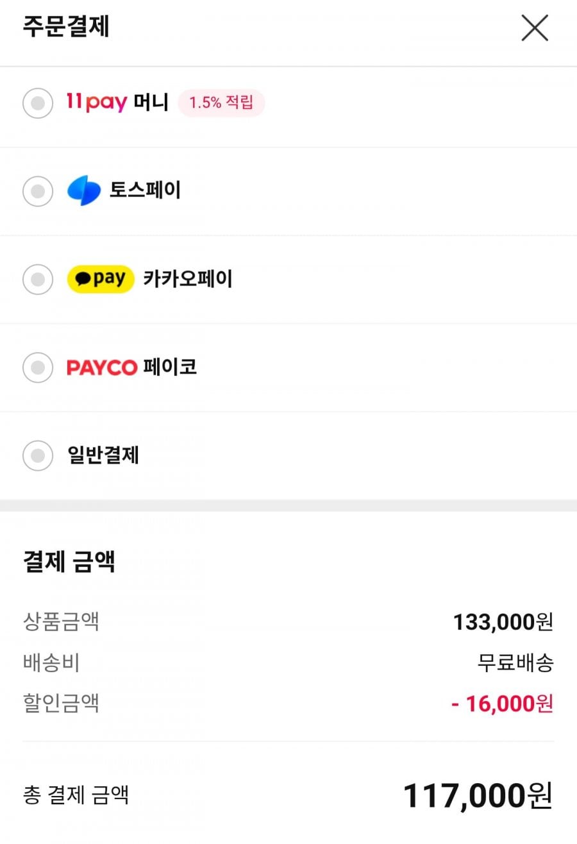
Task: Tap the yellow Kakao pay logo
Action: [101, 279]
